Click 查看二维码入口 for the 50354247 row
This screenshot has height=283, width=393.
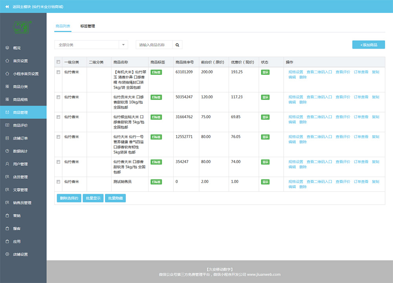point(319,97)
